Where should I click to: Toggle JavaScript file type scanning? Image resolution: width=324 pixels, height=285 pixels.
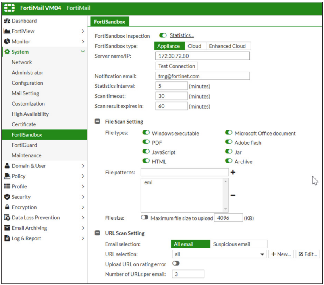coord(146,151)
